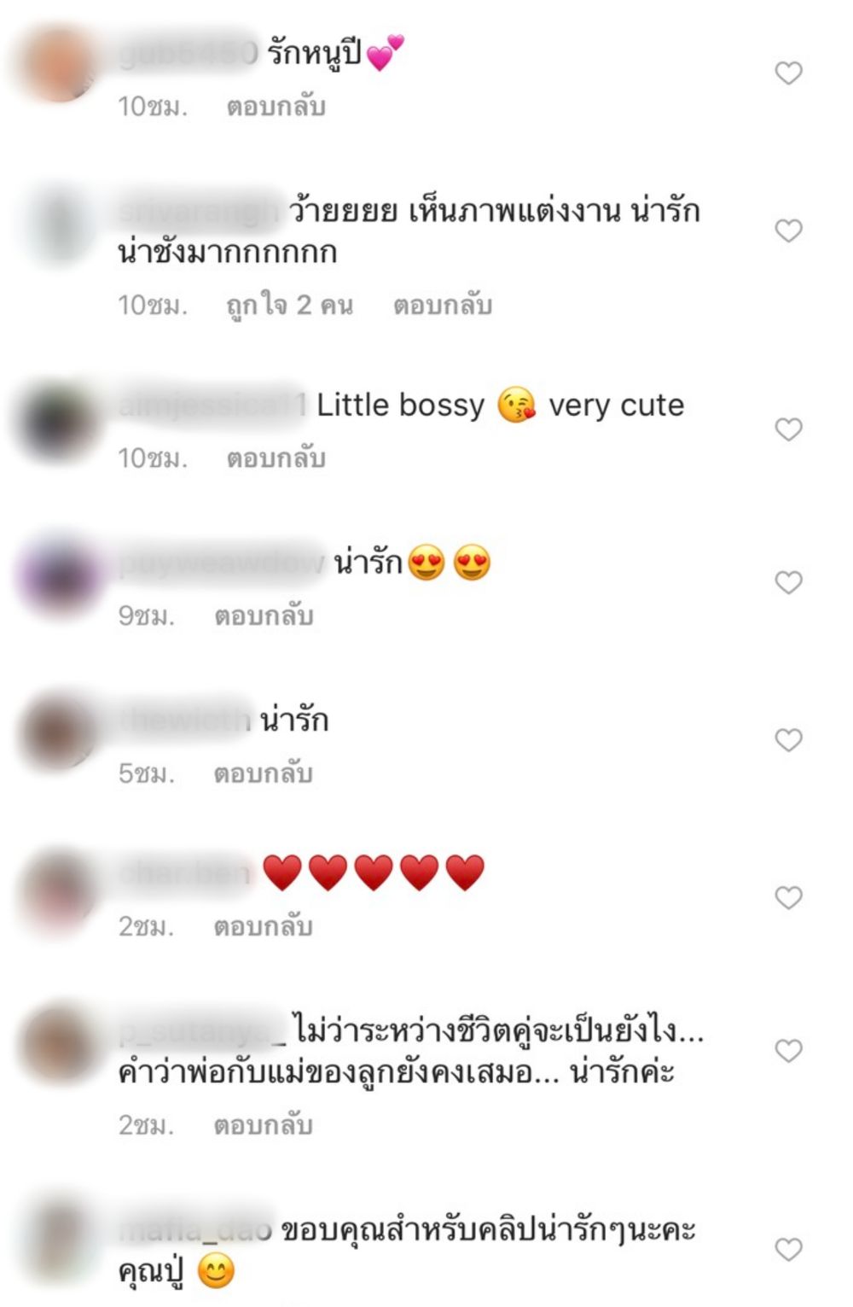Like the "Little bossy very cute" comment
The image size is (853, 1307).
pyautogui.click(x=788, y=429)
